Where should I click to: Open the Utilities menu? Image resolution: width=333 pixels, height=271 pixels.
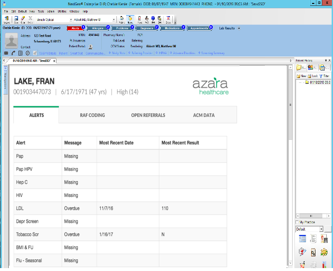[62, 12]
